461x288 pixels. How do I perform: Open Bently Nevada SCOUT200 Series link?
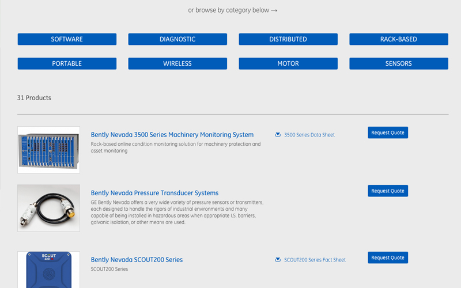(x=137, y=260)
